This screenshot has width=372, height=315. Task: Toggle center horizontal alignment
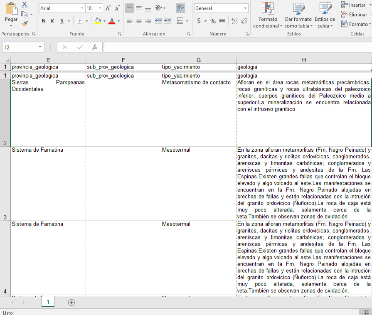[x=139, y=21]
